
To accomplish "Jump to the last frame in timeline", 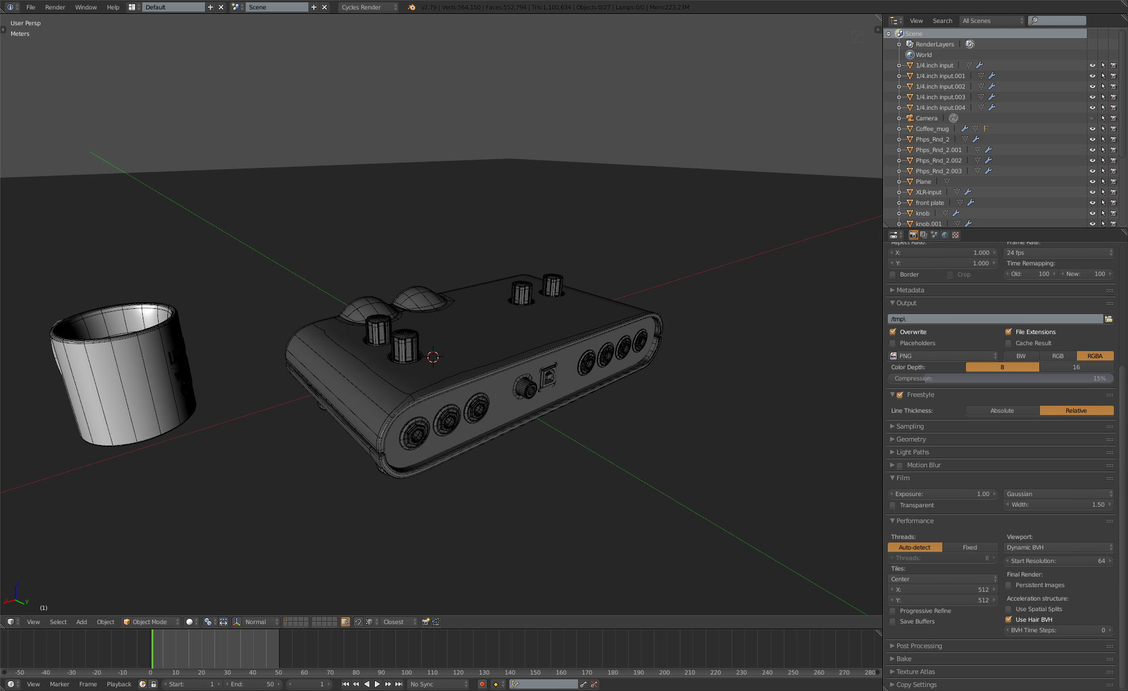I will coord(399,684).
